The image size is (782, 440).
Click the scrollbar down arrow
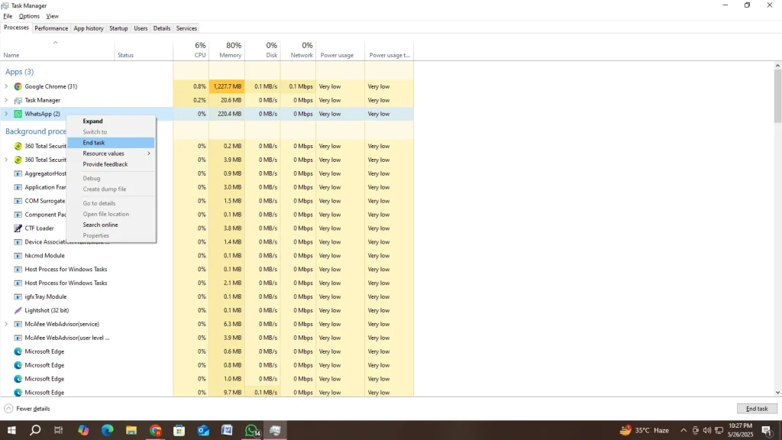tap(777, 393)
